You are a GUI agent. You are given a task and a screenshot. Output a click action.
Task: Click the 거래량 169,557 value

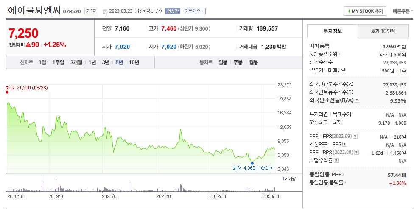(x=267, y=28)
